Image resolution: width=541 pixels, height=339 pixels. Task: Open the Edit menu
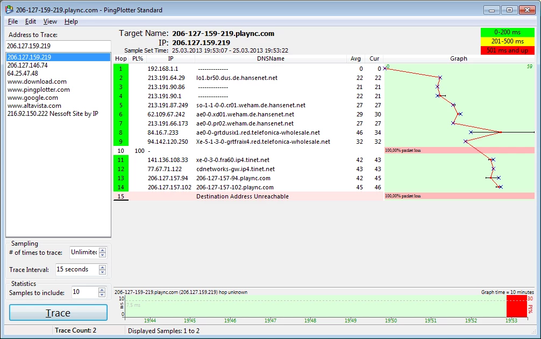[30, 21]
